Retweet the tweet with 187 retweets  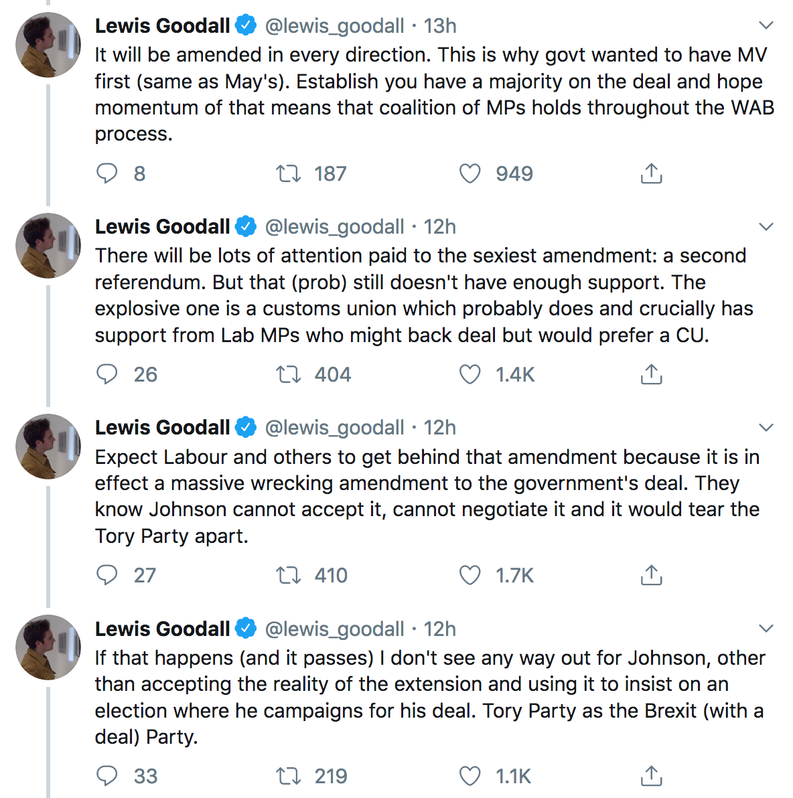click(x=289, y=174)
